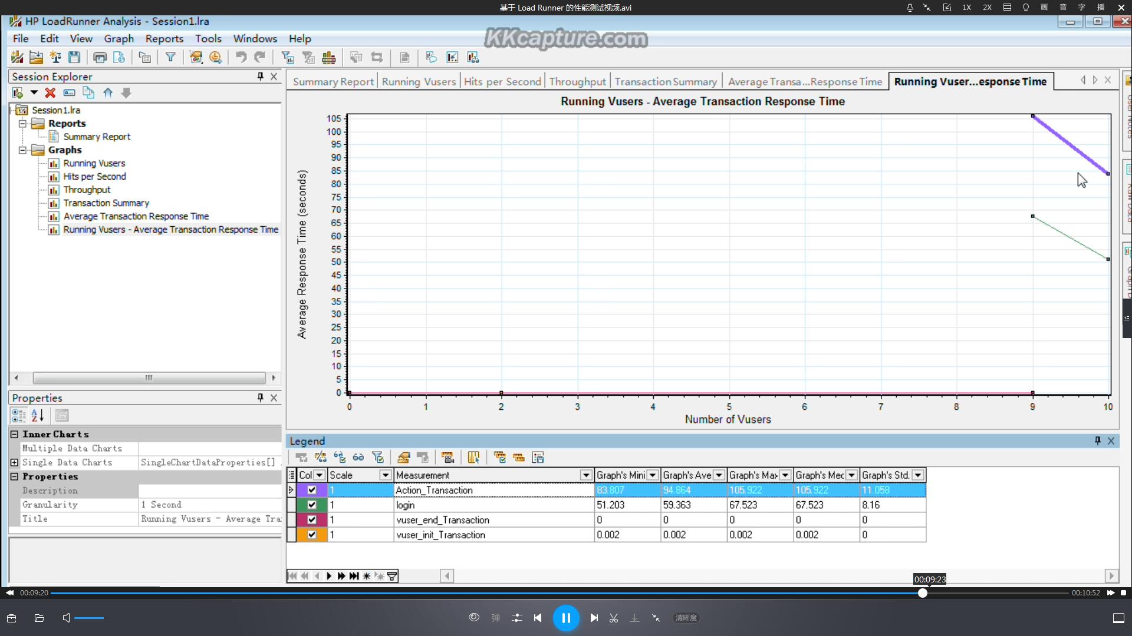Click the Legend filter-with-check icon
Screen dimensions: 1132x636
[x=378, y=457]
